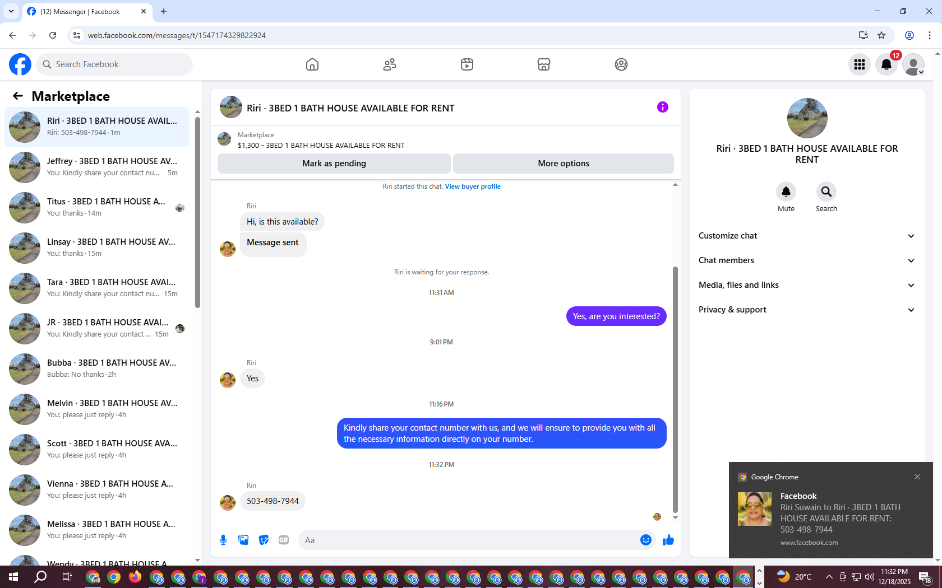942x588 pixels.
Task: Click the Search Facebook field
Action: (114, 64)
